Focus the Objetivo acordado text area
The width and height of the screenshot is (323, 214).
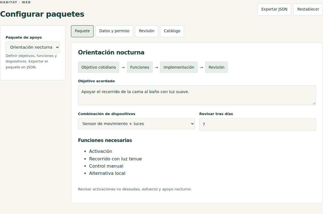coord(197,95)
